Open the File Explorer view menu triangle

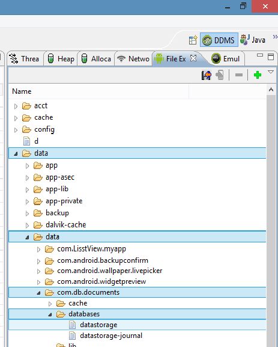pos(271,72)
